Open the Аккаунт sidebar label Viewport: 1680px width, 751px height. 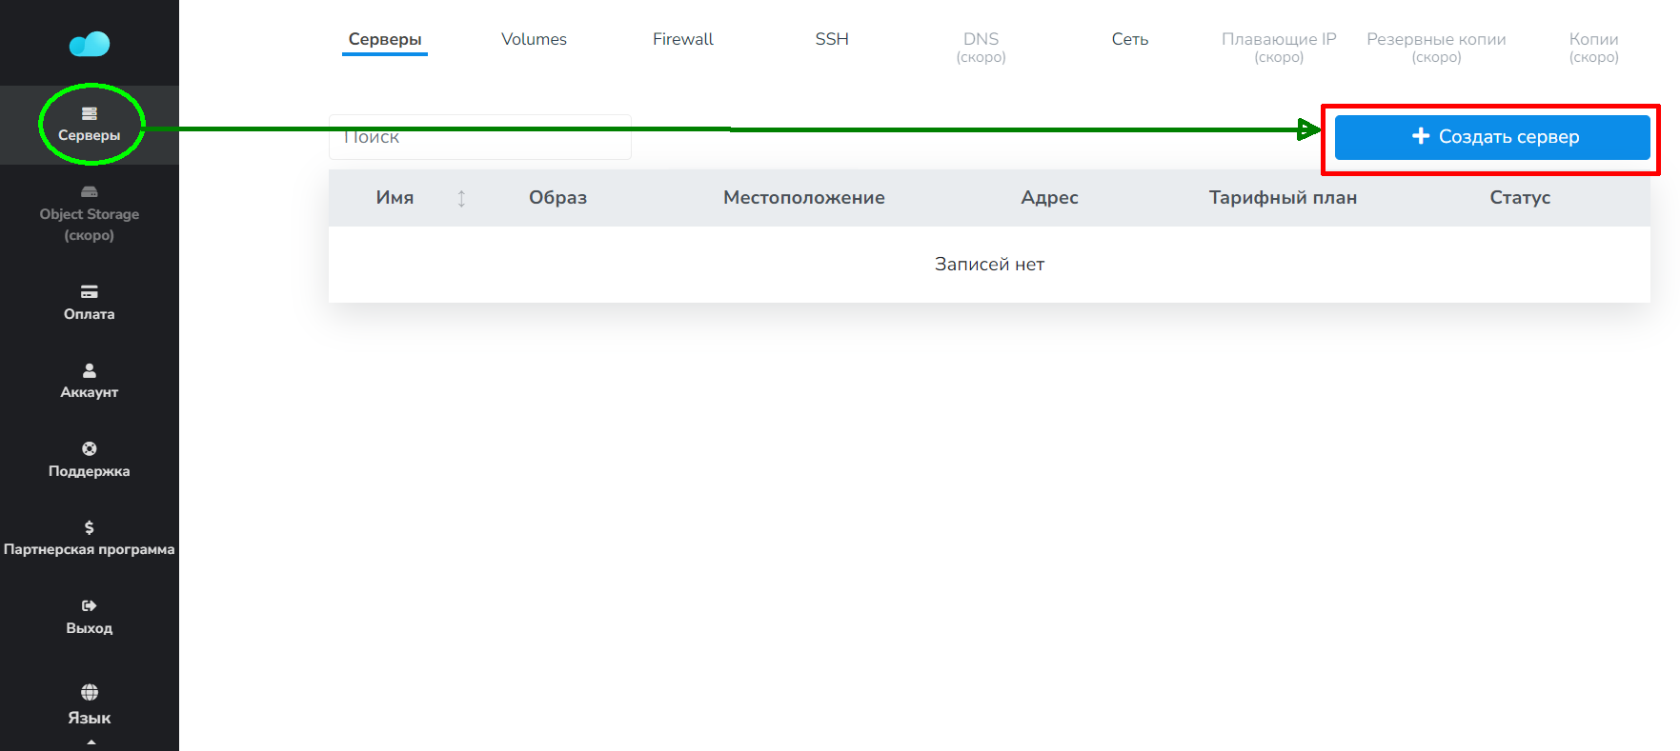coord(90,392)
